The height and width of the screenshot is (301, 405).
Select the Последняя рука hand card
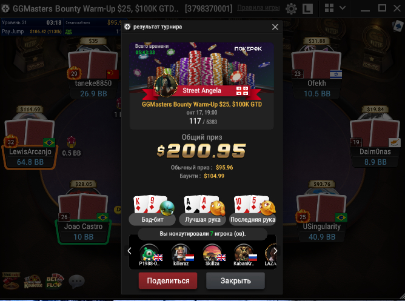click(253, 210)
